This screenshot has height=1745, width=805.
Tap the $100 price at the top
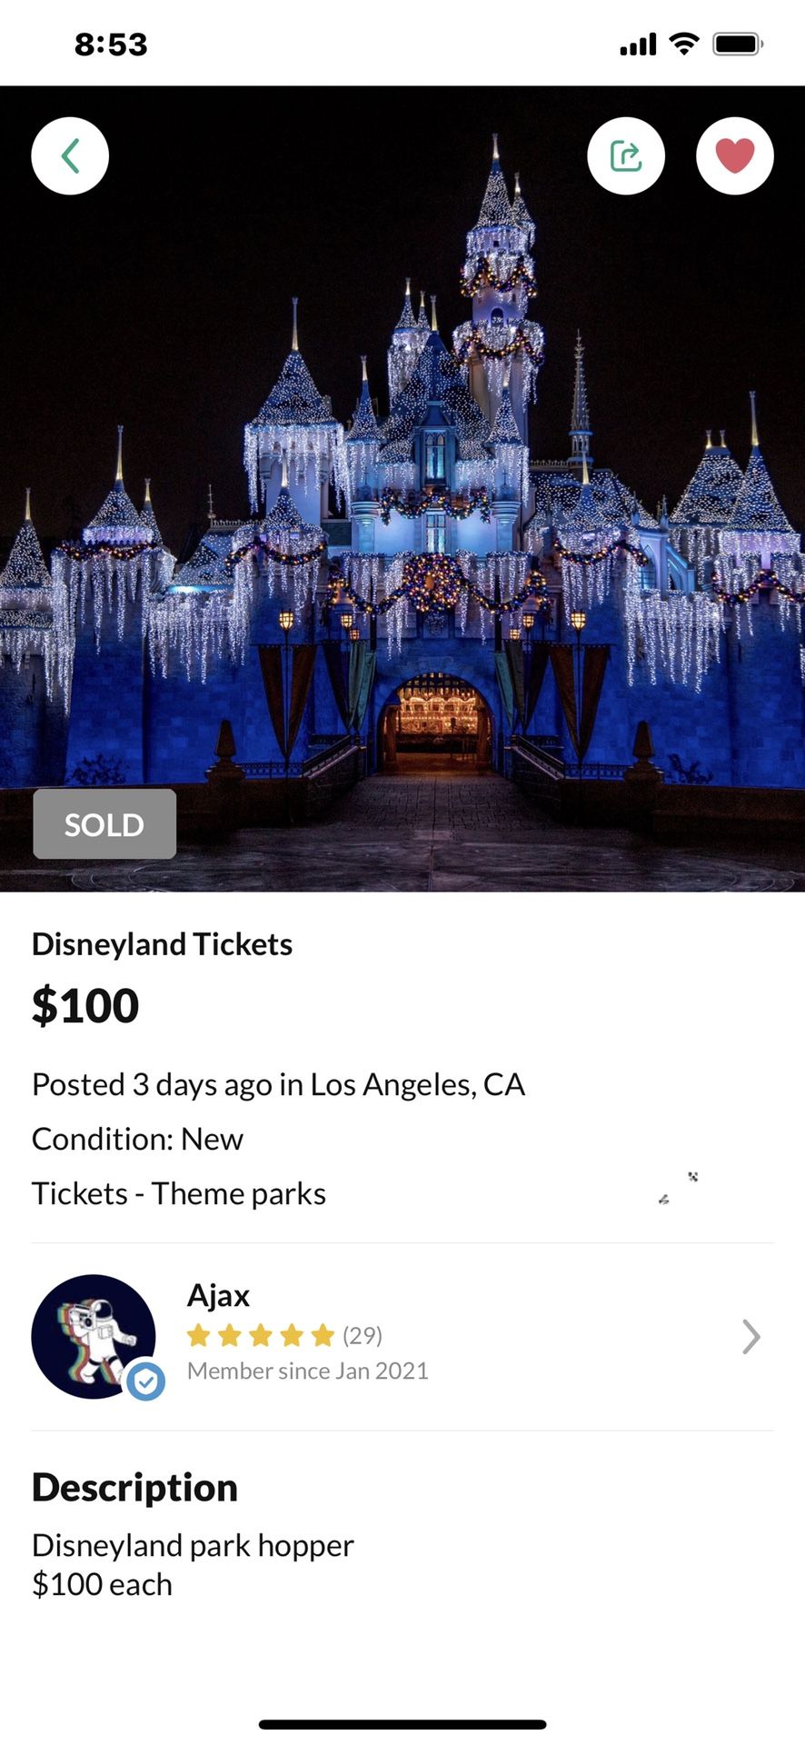[85, 1006]
